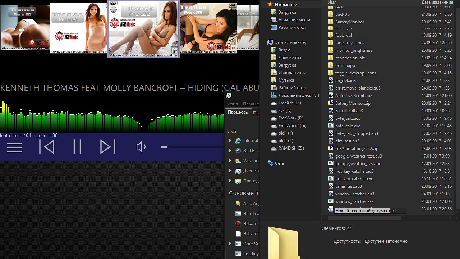Pause the playing track
Image resolution: width=460 pixels, height=259 pixels.
(77, 147)
